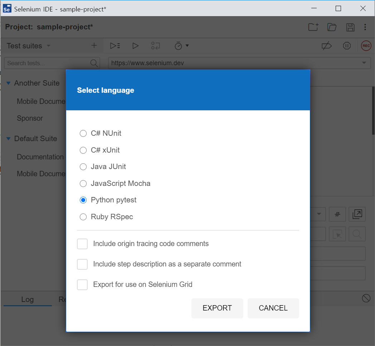Open the test execution speed dropdown

[x=181, y=46]
